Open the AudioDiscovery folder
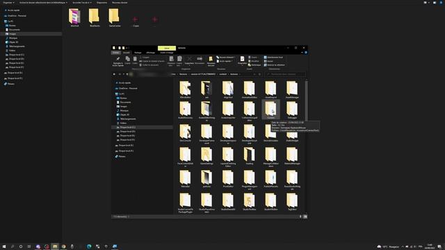445x250 pixels. [x=186, y=110]
